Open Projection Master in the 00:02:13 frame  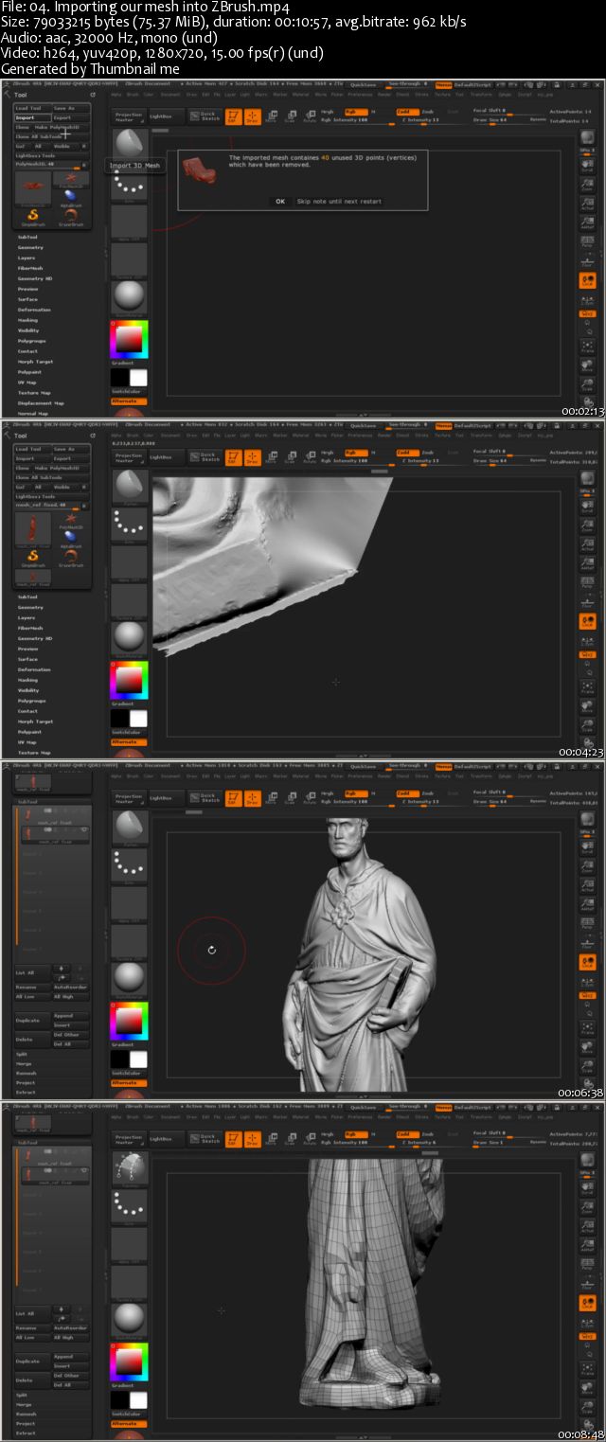[129, 116]
